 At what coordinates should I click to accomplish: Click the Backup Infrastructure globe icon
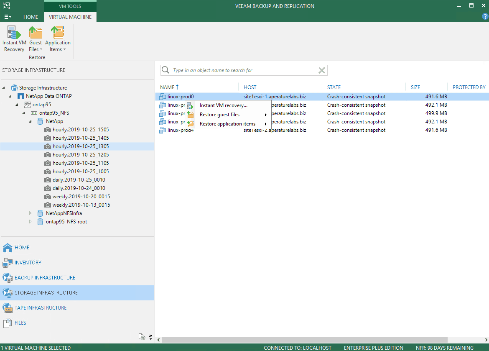click(x=7, y=278)
